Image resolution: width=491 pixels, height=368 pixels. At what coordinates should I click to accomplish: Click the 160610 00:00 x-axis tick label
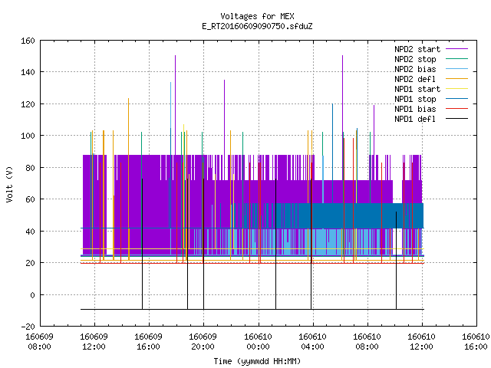(x=258, y=342)
